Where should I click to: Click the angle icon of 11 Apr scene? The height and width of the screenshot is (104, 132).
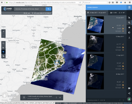[x=123, y=63]
